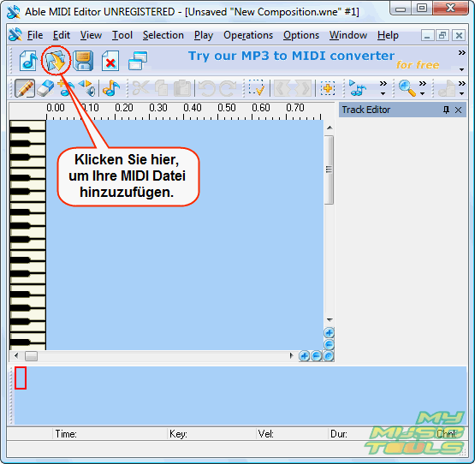This screenshot has width=475, height=464.
Task: Open a MIDI file with folder icon
Action: pos(56,60)
